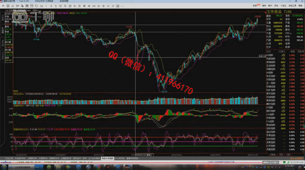Switch to the 1-hour period button
305x170 pixels.
pos(75,6)
